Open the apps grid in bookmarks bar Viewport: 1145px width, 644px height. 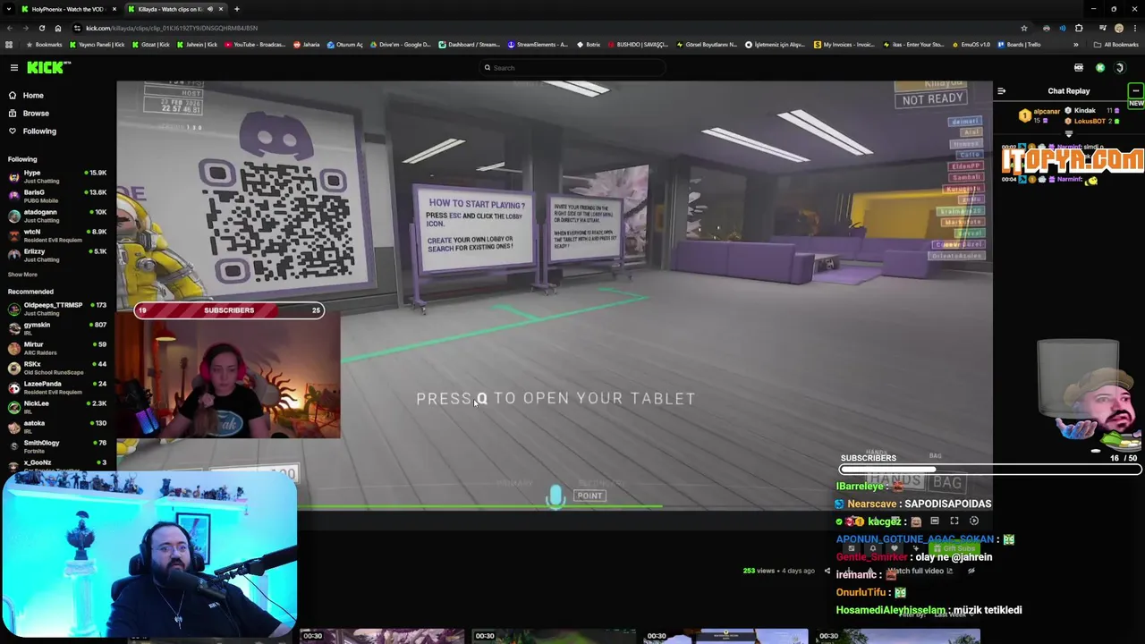[9, 45]
